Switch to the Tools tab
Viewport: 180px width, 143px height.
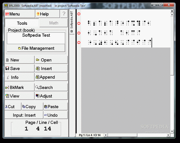22,23
